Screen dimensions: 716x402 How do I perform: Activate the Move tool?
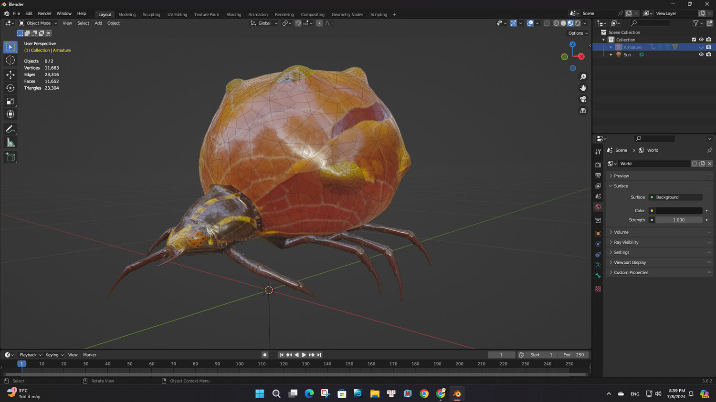tap(11, 75)
